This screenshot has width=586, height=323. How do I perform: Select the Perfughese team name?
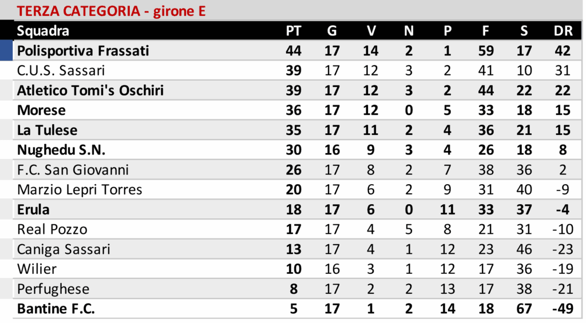click(x=53, y=289)
